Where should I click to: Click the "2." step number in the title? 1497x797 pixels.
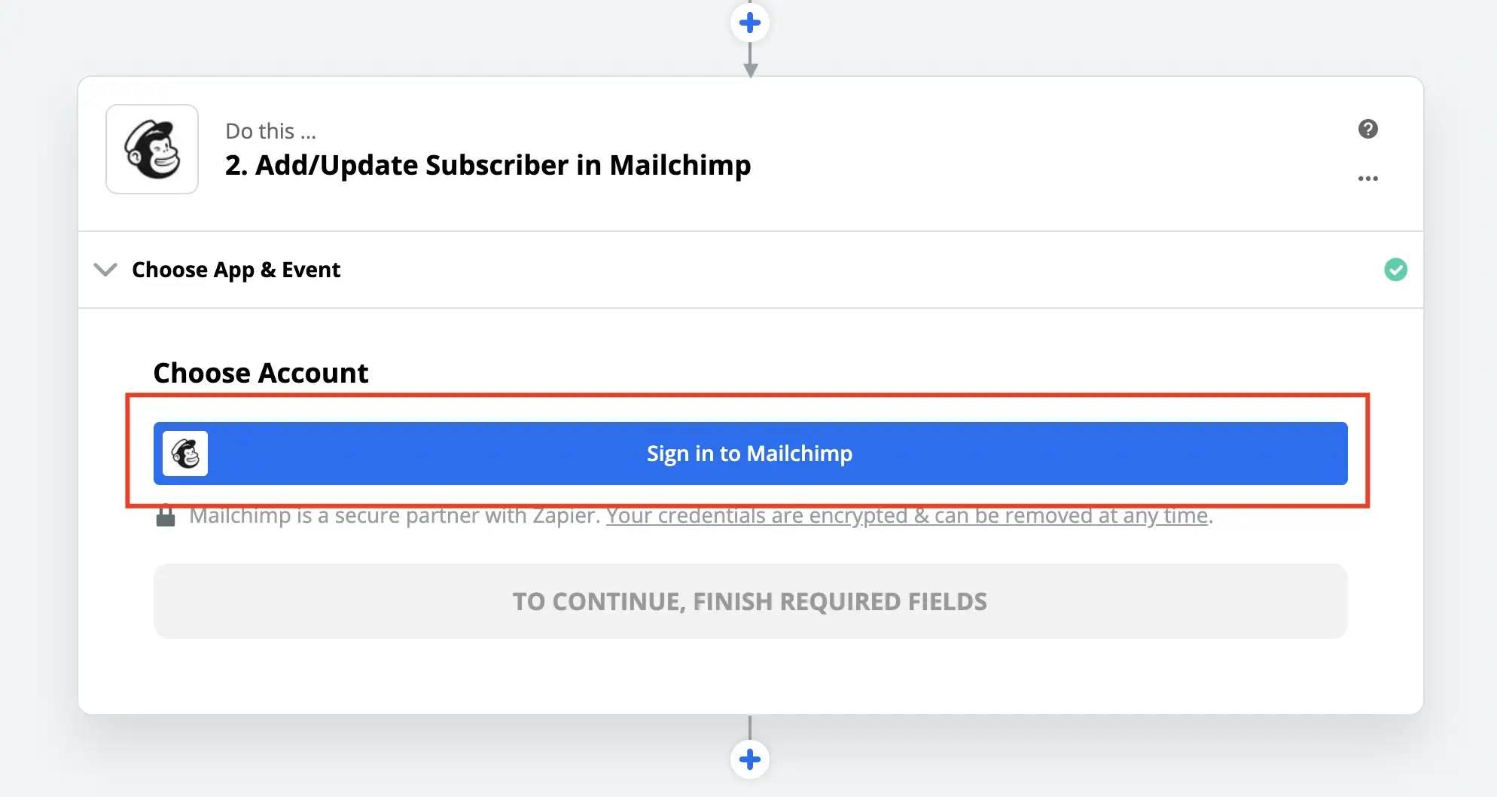point(236,165)
